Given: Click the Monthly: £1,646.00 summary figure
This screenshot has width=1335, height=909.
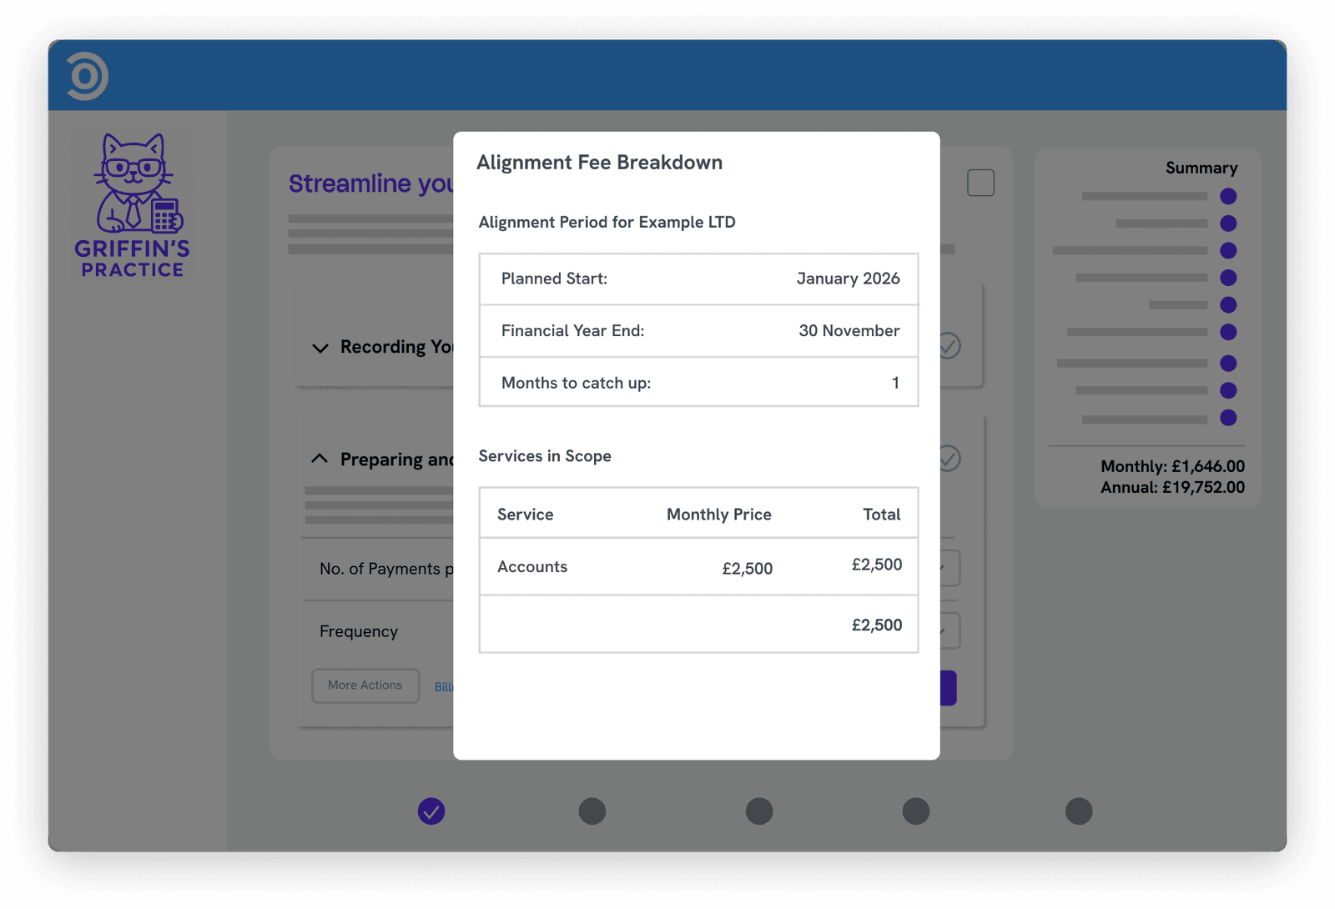Looking at the screenshot, I should [1172, 466].
